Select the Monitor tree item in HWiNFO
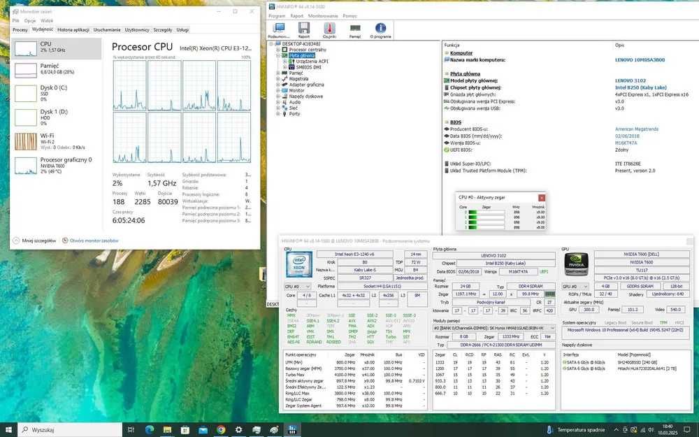This screenshot has height=437, width=699. point(296,90)
